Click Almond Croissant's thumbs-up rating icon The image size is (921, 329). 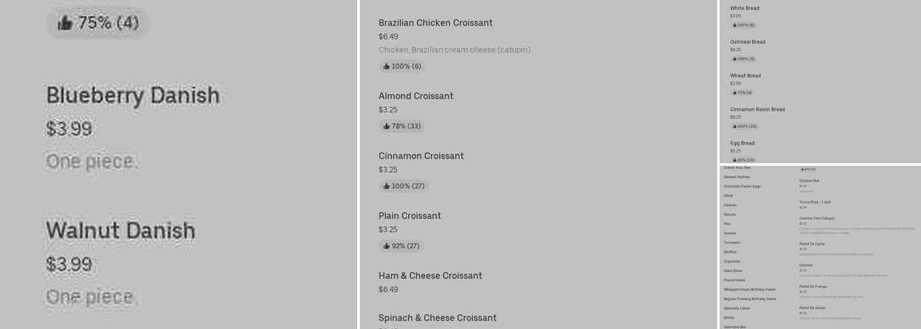point(387,126)
